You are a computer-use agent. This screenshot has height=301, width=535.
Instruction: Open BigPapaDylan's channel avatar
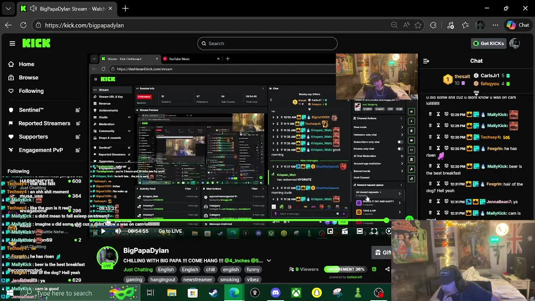click(x=107, y=258)
